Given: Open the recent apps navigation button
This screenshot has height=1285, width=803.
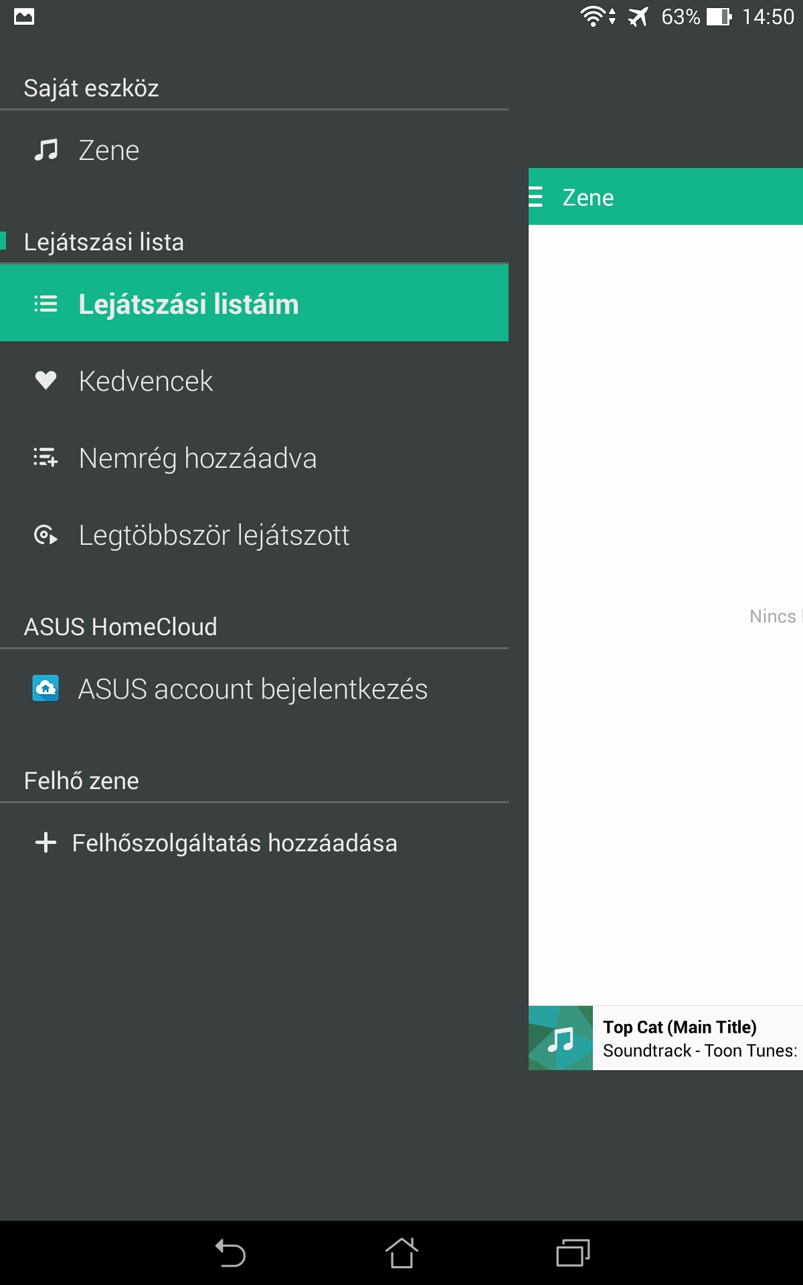Looking at the screenshot, I should point(573,1253).
